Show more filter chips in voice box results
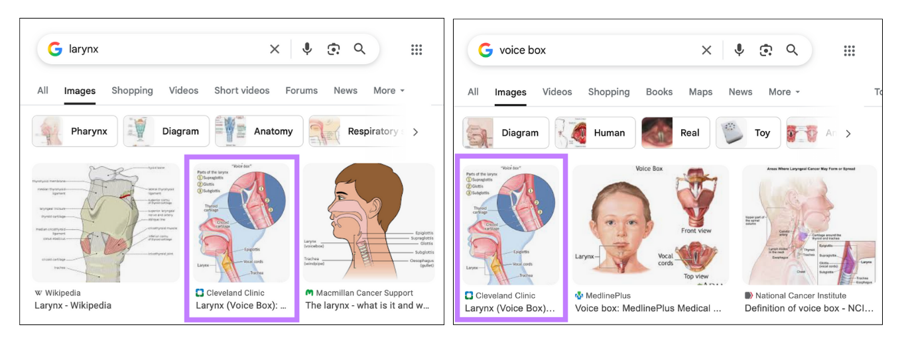This screenshot has height=343, width=906. pos(848,133)
